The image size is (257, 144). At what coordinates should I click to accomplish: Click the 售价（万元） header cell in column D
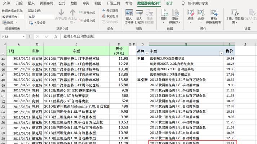[119, 51]
